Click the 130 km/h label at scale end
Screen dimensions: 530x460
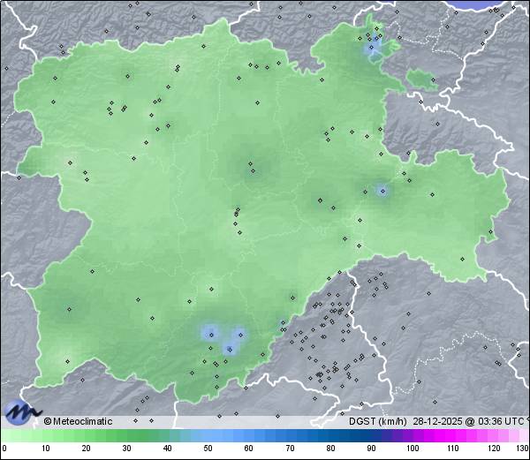pyautogui.click(x=522, y=449)
